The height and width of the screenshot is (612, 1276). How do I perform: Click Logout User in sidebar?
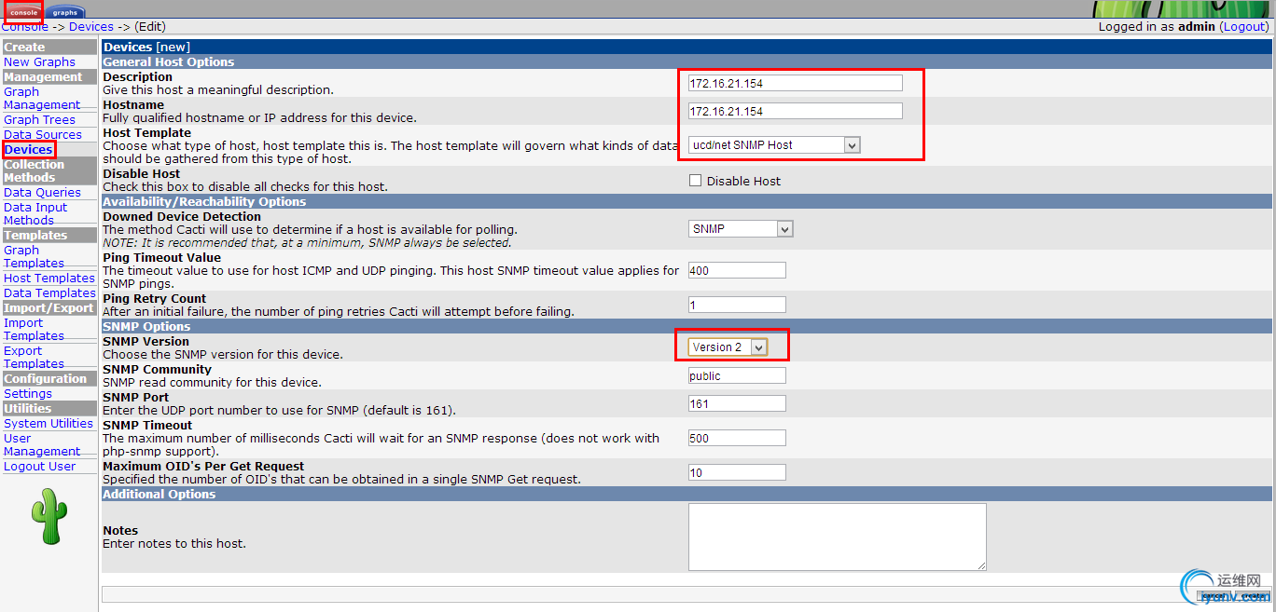coord(39,466)
